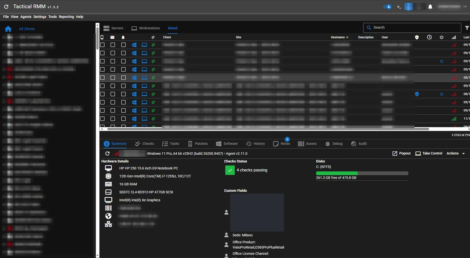Open the web terminal icon in top bar

[x=399, y=7]
